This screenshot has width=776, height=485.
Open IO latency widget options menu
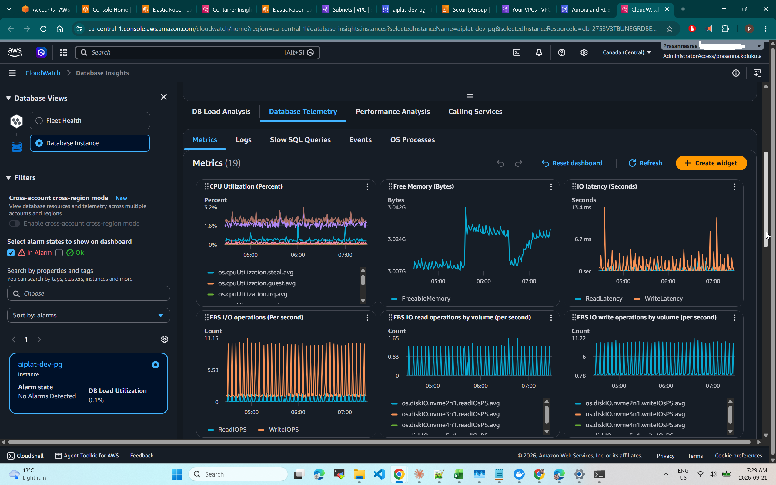735,187
